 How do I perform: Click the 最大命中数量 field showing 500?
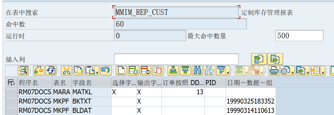point(299,36)
